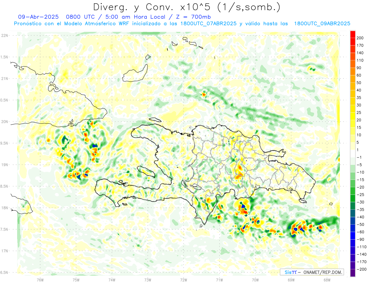Viewport: 367px width, 284px height.
Task: Click the '20N' latitude label
Action: click(4, 122)
